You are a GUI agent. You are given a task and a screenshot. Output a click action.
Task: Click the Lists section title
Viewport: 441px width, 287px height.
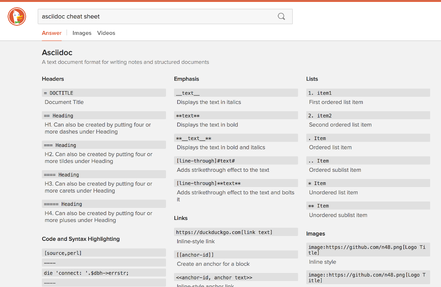312,79
